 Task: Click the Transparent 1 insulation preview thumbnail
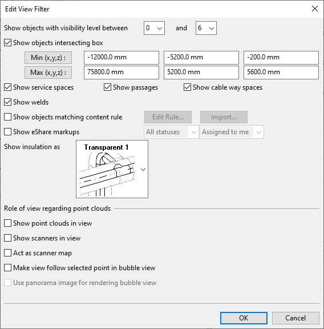[x=112, y=169]
